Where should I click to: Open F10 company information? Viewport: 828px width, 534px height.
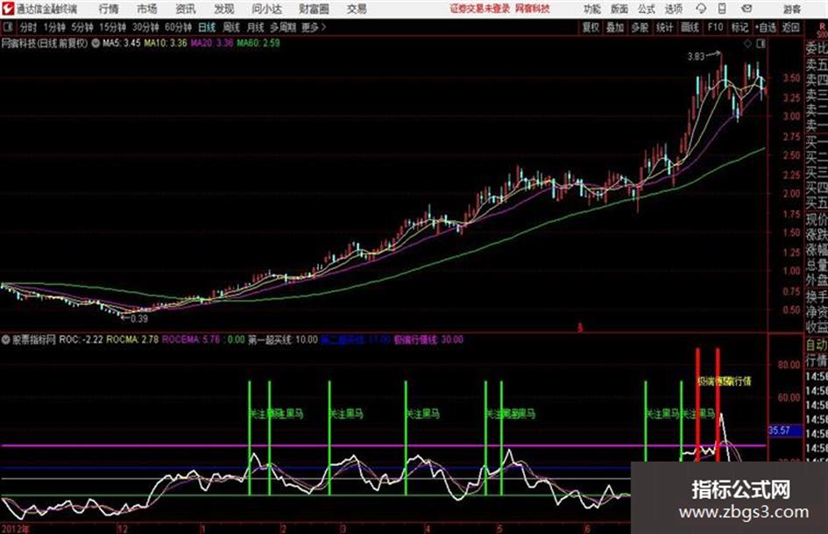point(715,27)
